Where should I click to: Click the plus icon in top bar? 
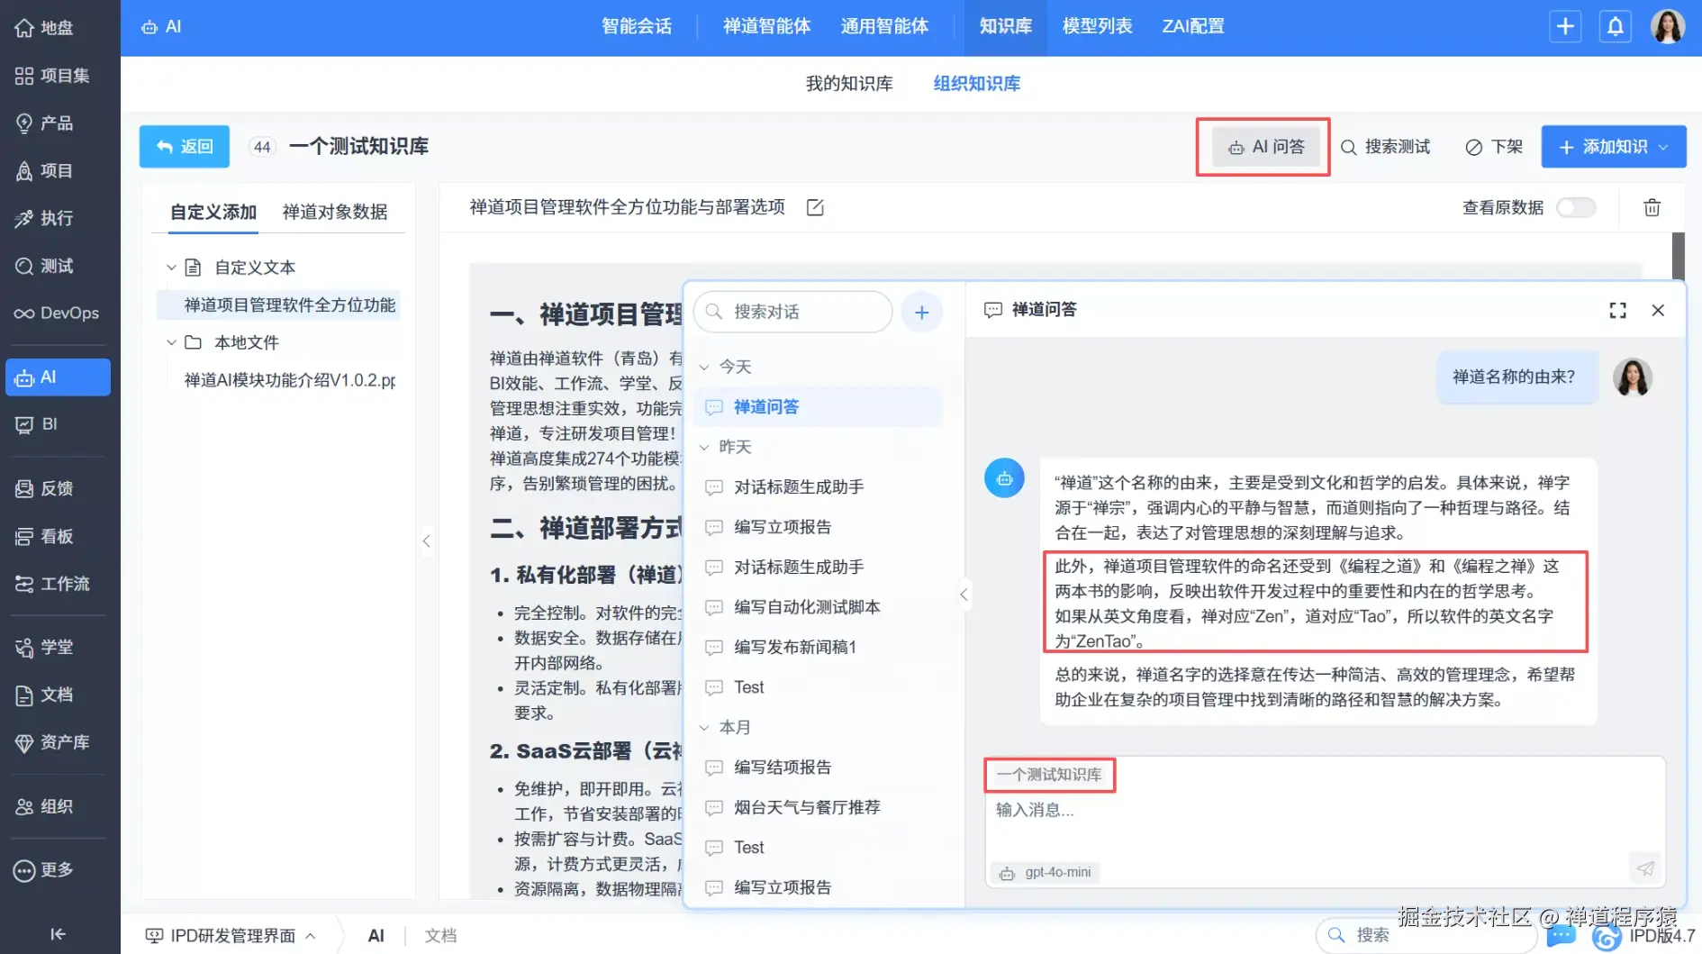click(x=1565, y=27)
